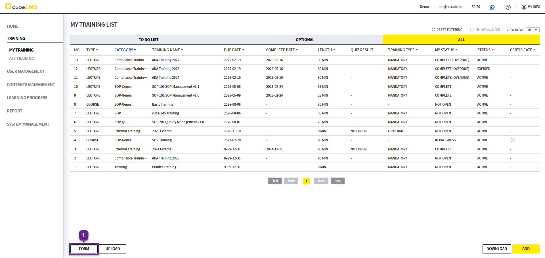Enable the Show Deleted checkbox
Screen dimensions: 545x258
[x=472, y=30]
